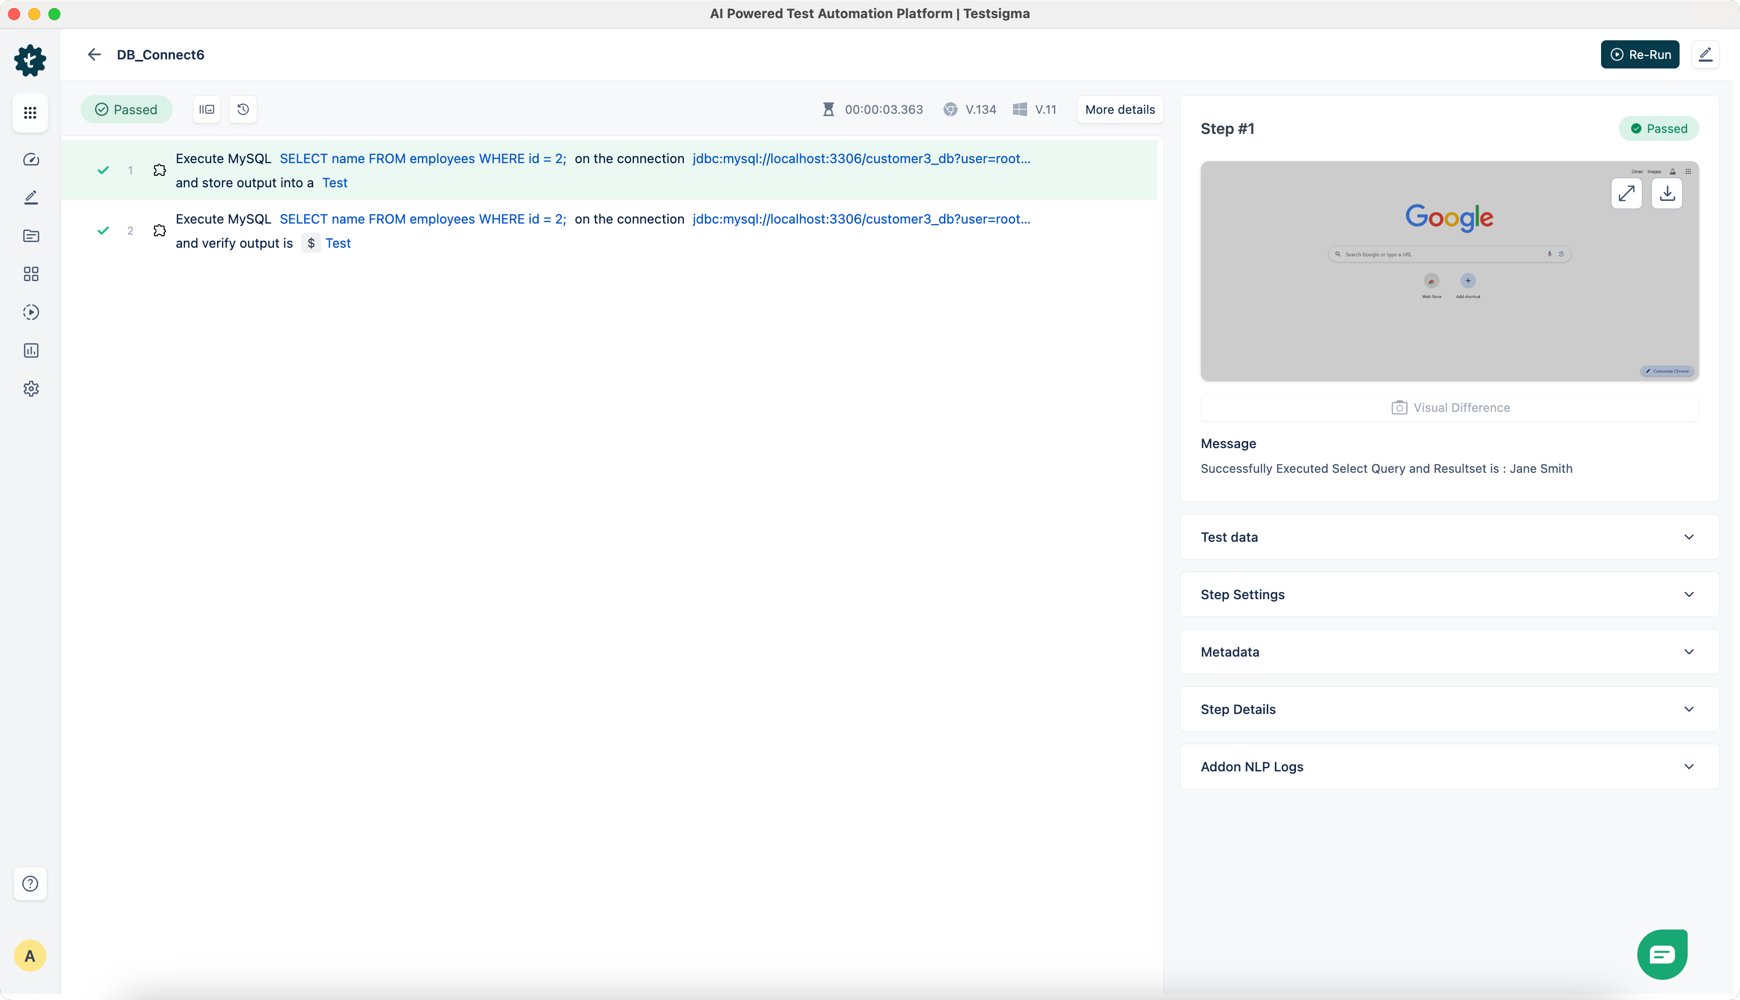
Task: Open the Google screenshot thumbnail
Action: (x=1449, y=289)
